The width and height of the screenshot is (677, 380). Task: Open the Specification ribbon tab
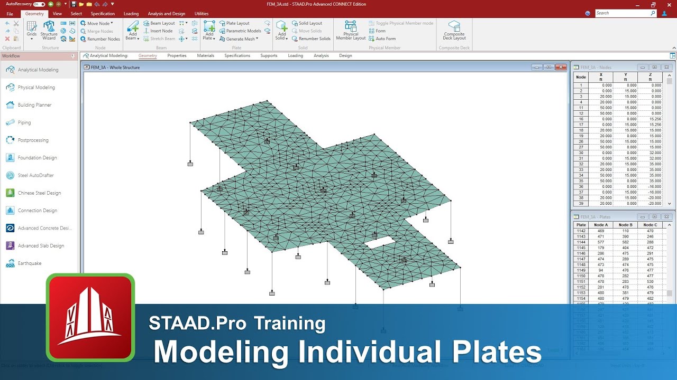[x=103, y=14]
